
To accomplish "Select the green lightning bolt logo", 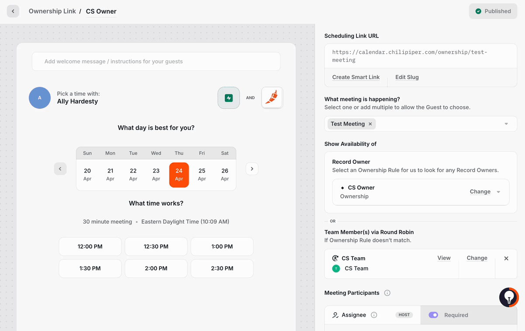I will (229, 98).
